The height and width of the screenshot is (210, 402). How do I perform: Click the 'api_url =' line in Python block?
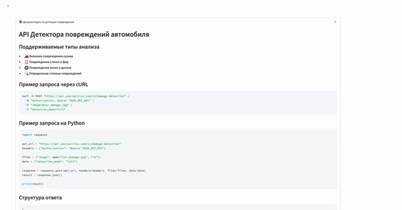click(x=71, y=144)
